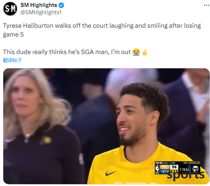The height and width of the screenshot is (186, 210).
Task: Open the SM Highlights profile avatar
Action: 10,9
